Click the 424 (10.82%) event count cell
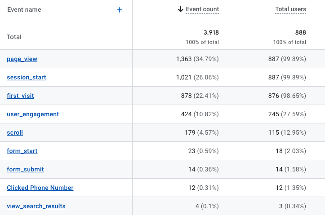 [200, 114]
